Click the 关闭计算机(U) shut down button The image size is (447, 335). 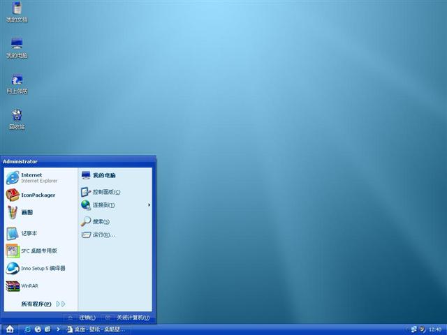tap(127, 318)
